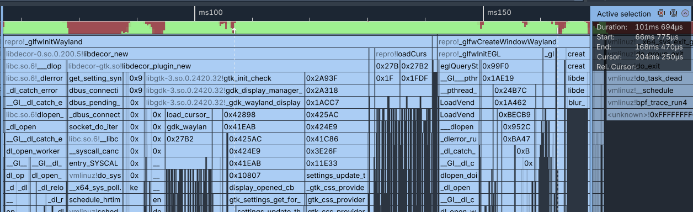Screen dimensions: 693x212
Task: Select the settings_update_t frame
Action: (337, 176)
